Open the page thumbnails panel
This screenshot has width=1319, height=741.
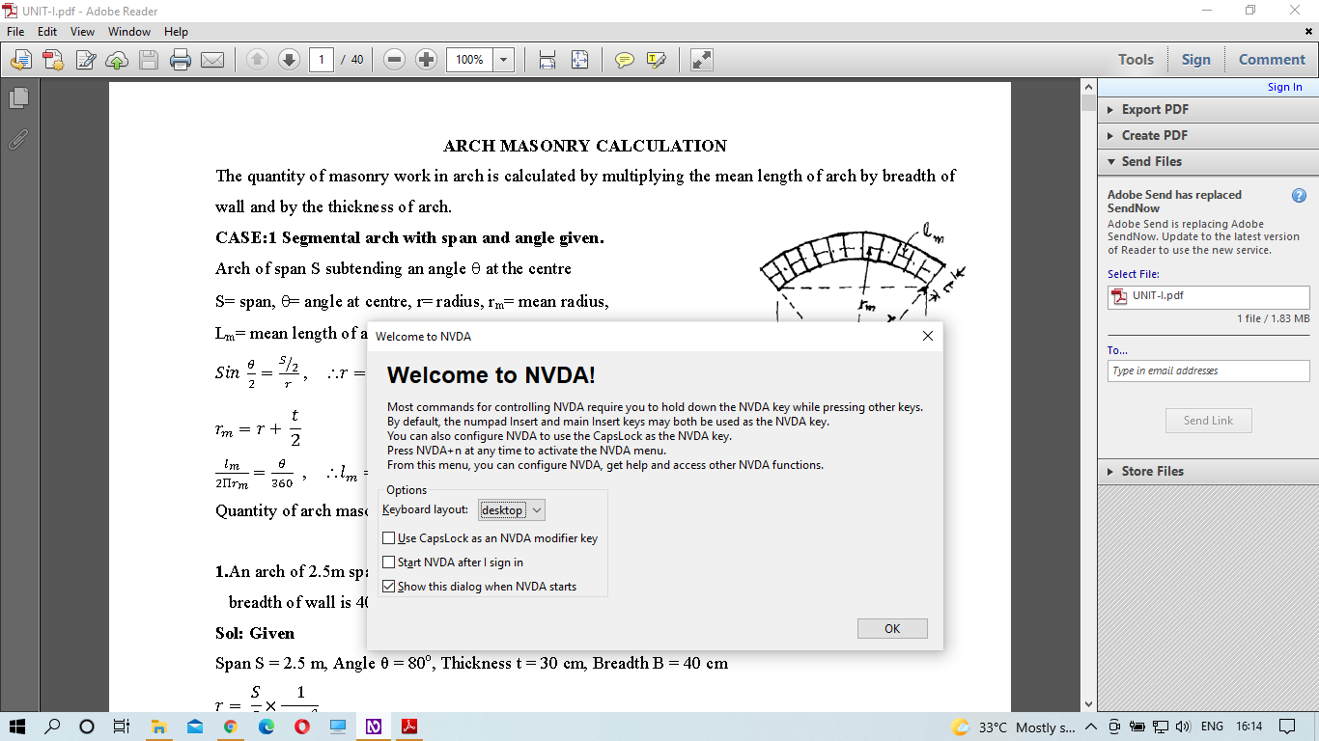point(18,98)
